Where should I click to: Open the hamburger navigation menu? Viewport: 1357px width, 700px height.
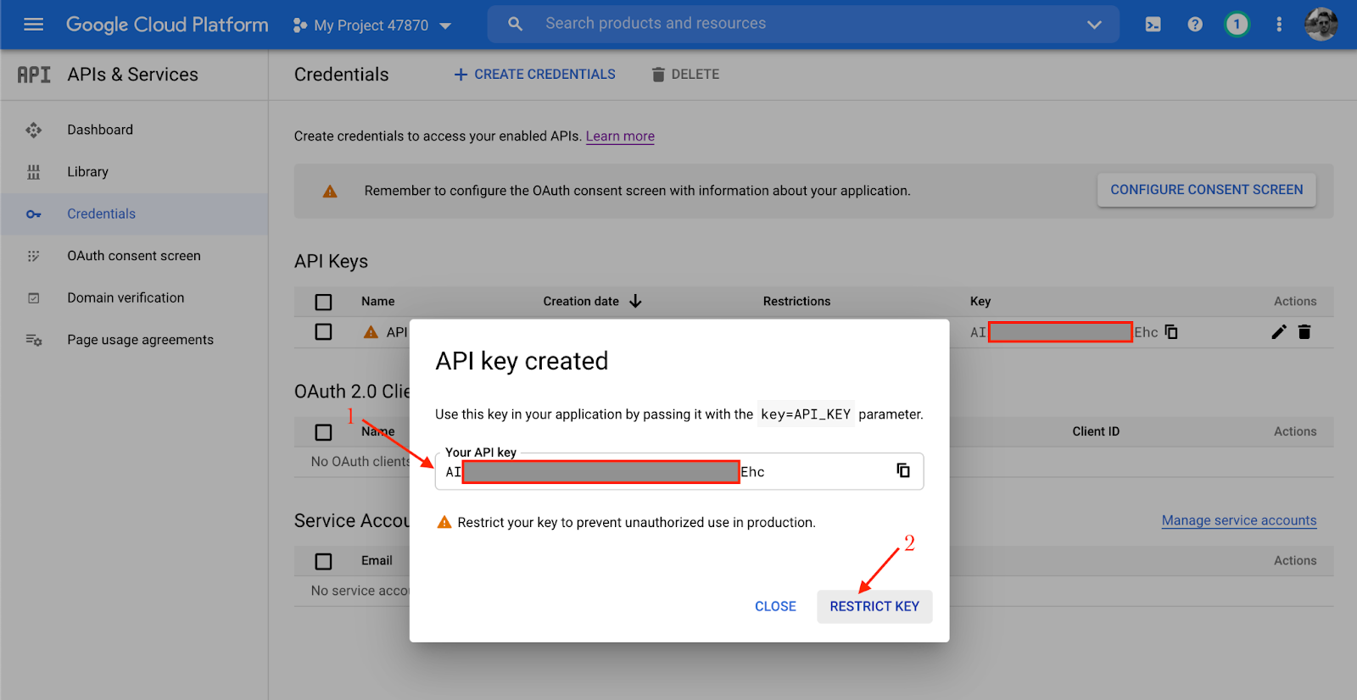click(x=34, y=25)
